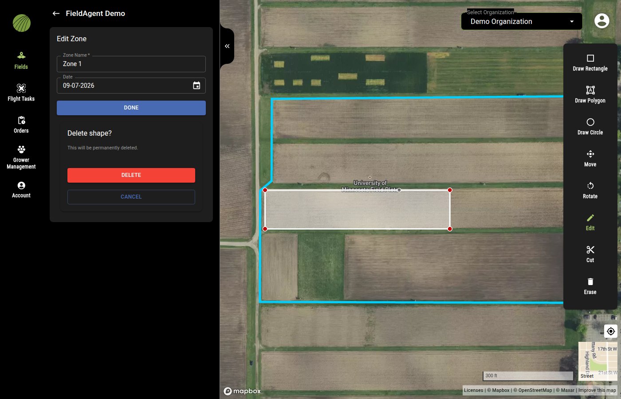Click the top-left red vertex handle
The image size is (621, 399).
coord(265,190)
